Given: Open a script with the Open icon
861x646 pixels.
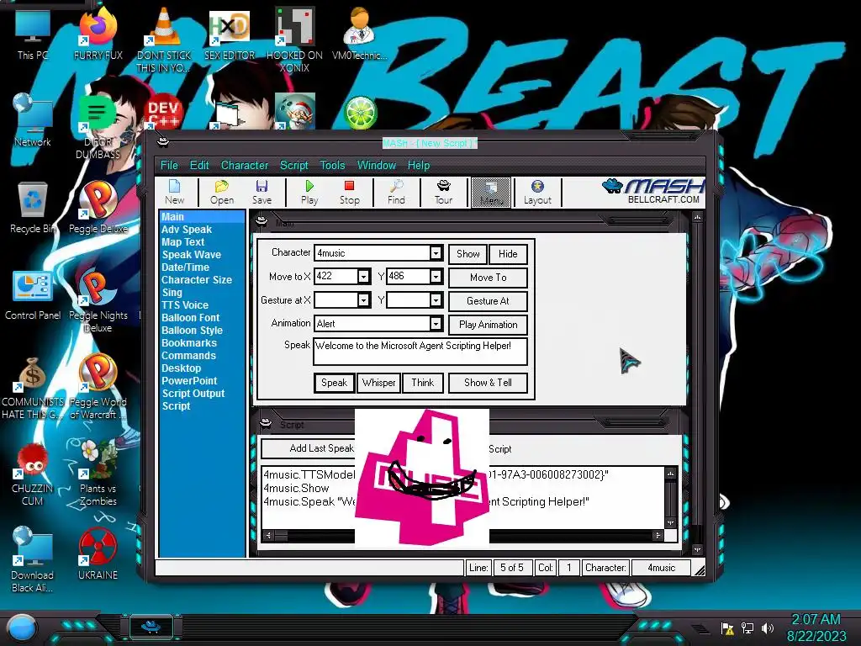Looking at the screenshot, I should (x=222, y=193).
